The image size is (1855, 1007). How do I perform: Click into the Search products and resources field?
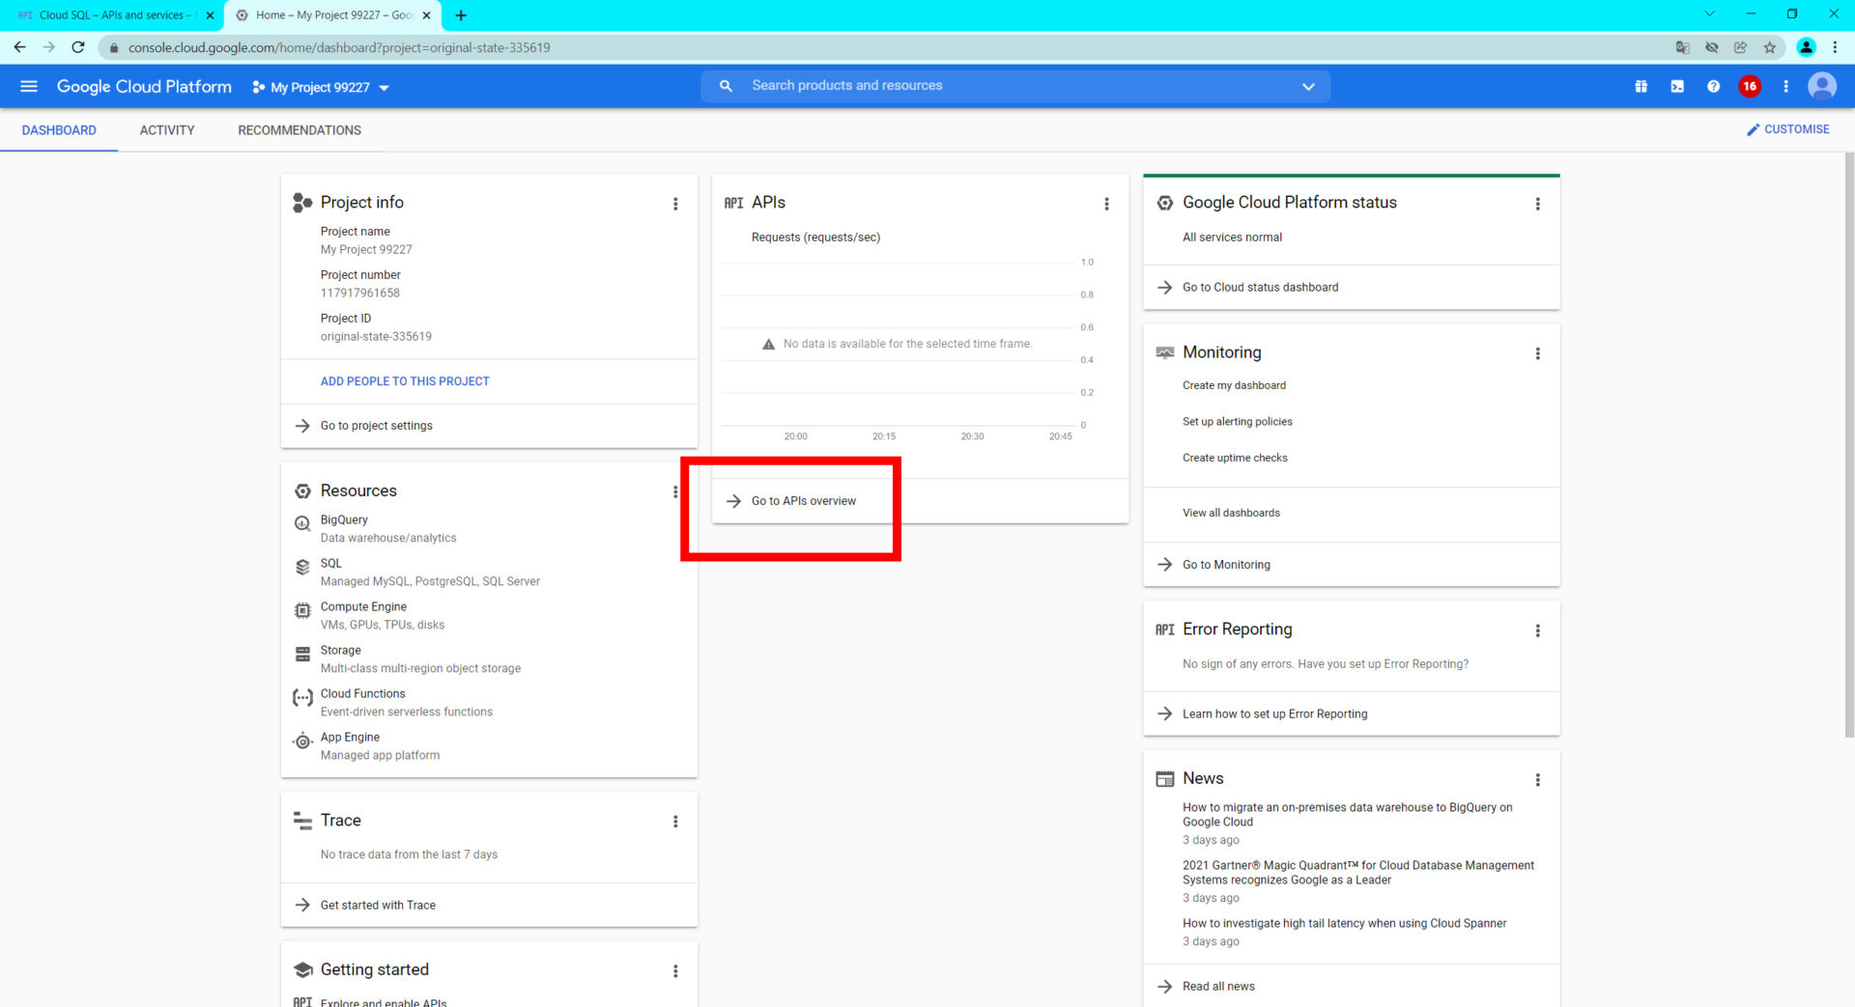[1014, 86]
